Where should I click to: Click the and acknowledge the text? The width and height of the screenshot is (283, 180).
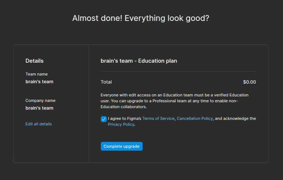pyautogui.click(x=235, y=119)
